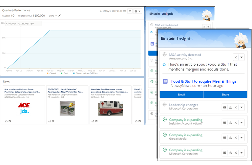Click the Red Cross ambulance thumbnail
This screenshot has height=165, width=252.
click(x=111, y=108)
